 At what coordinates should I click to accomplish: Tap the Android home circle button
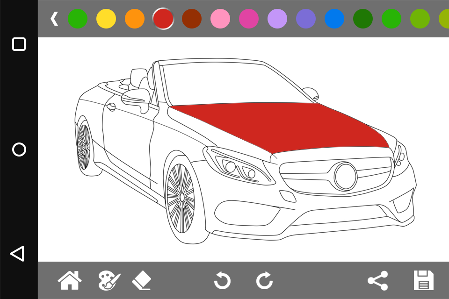tap(19, 149)
